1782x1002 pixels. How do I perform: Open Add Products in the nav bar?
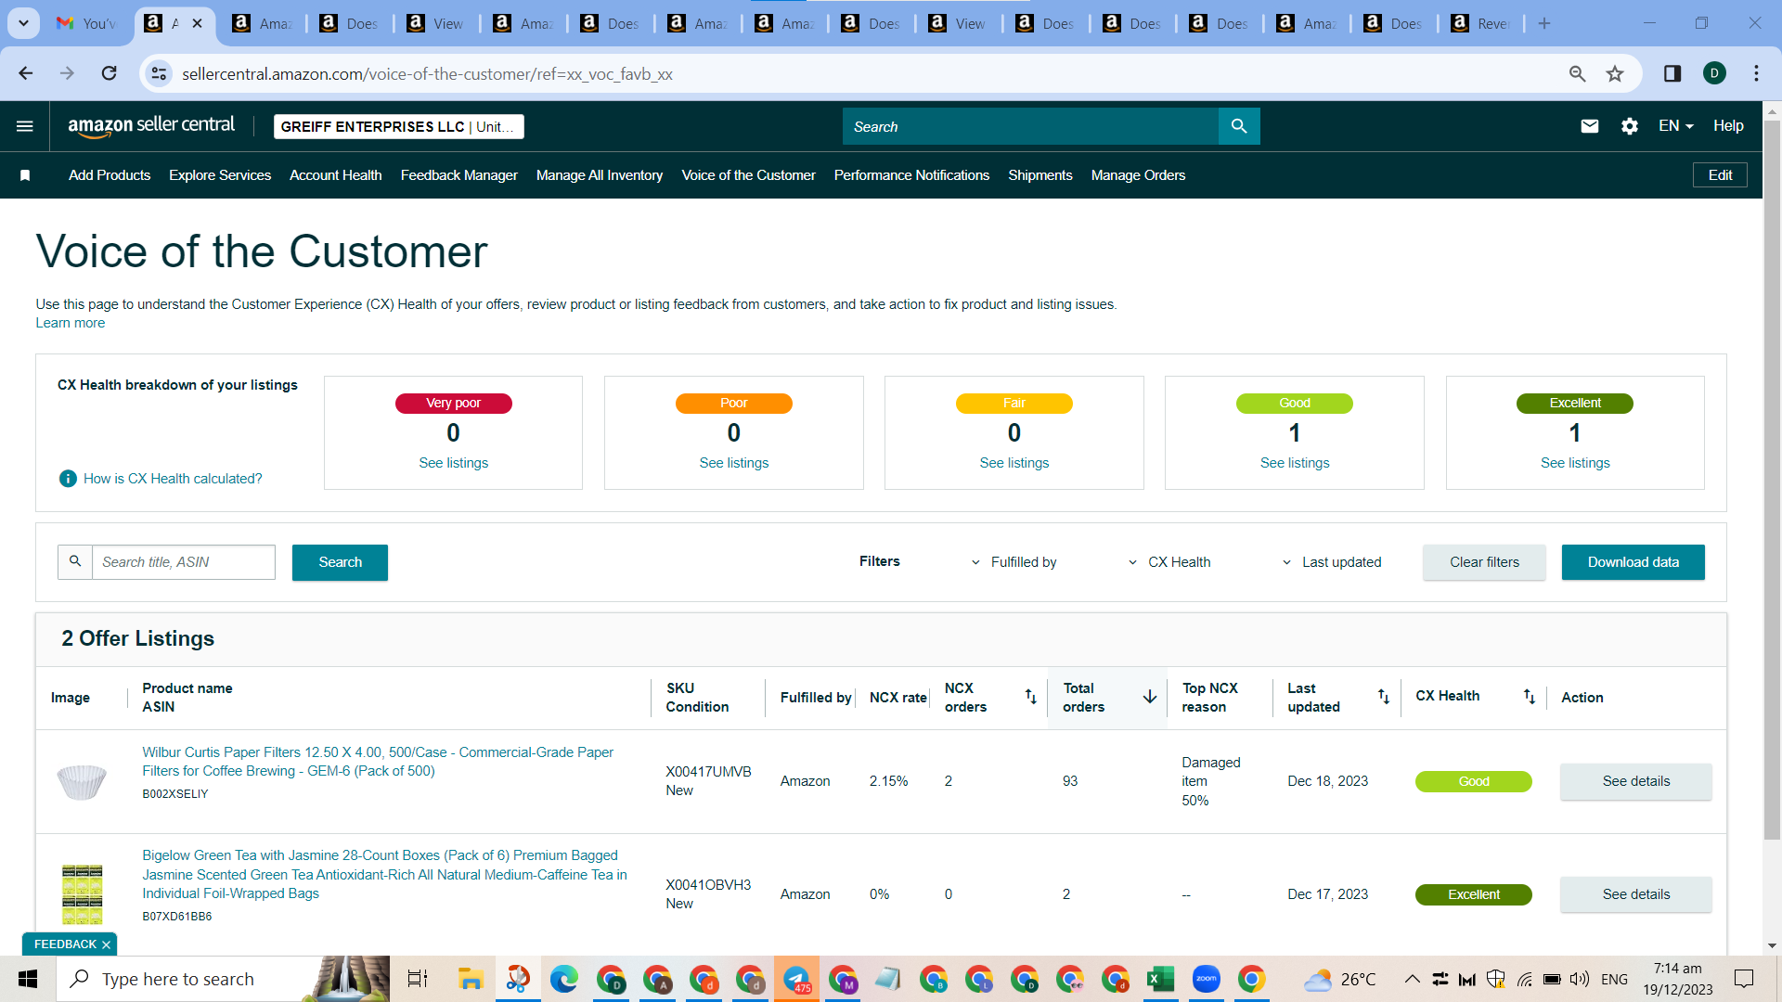click(110, 175)
